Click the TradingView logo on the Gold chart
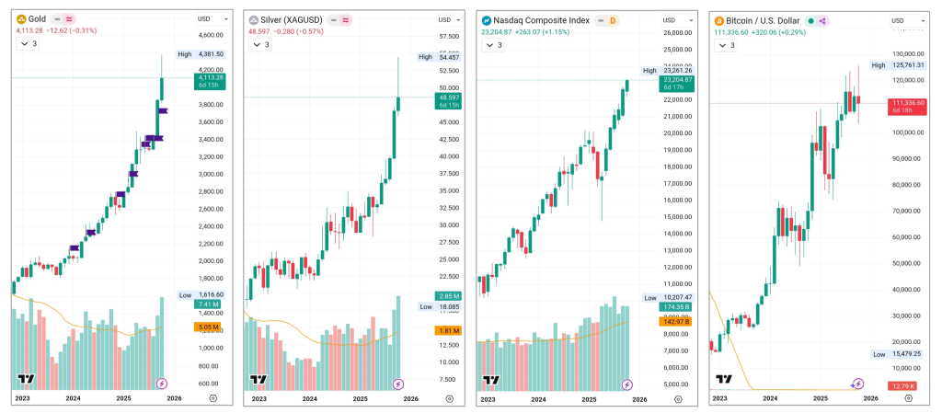The image size is (942, 413). pos(26,380)
